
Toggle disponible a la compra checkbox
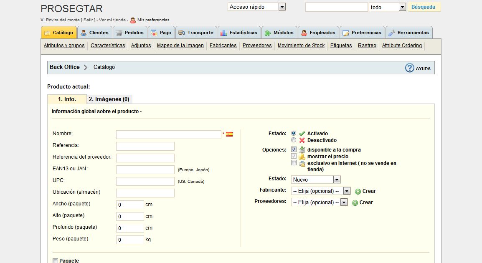(294, 149)
